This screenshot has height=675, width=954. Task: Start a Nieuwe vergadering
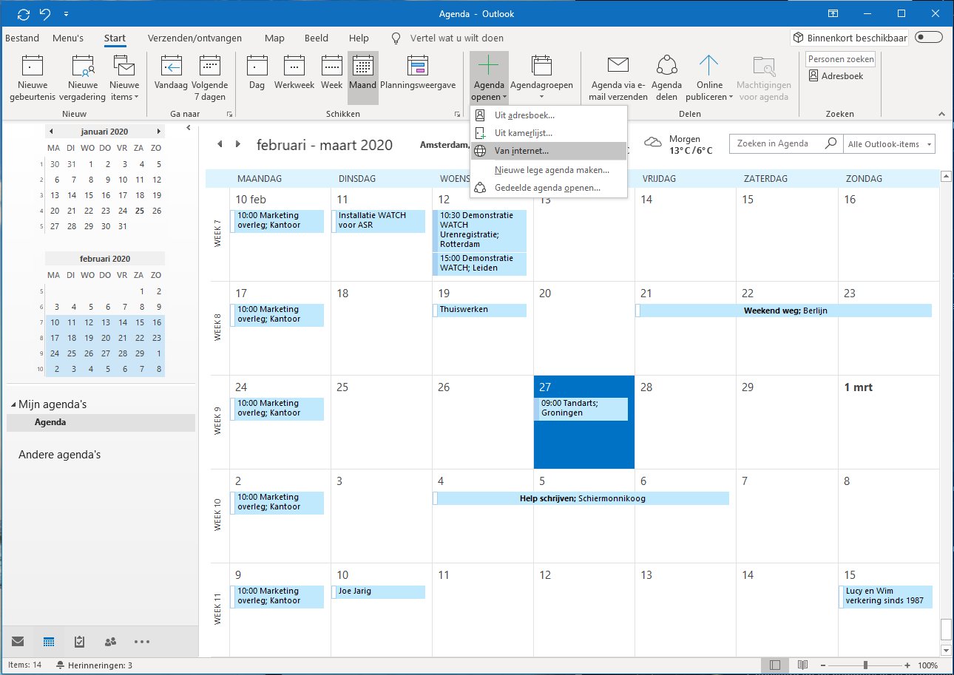click(x=82, y=78)
